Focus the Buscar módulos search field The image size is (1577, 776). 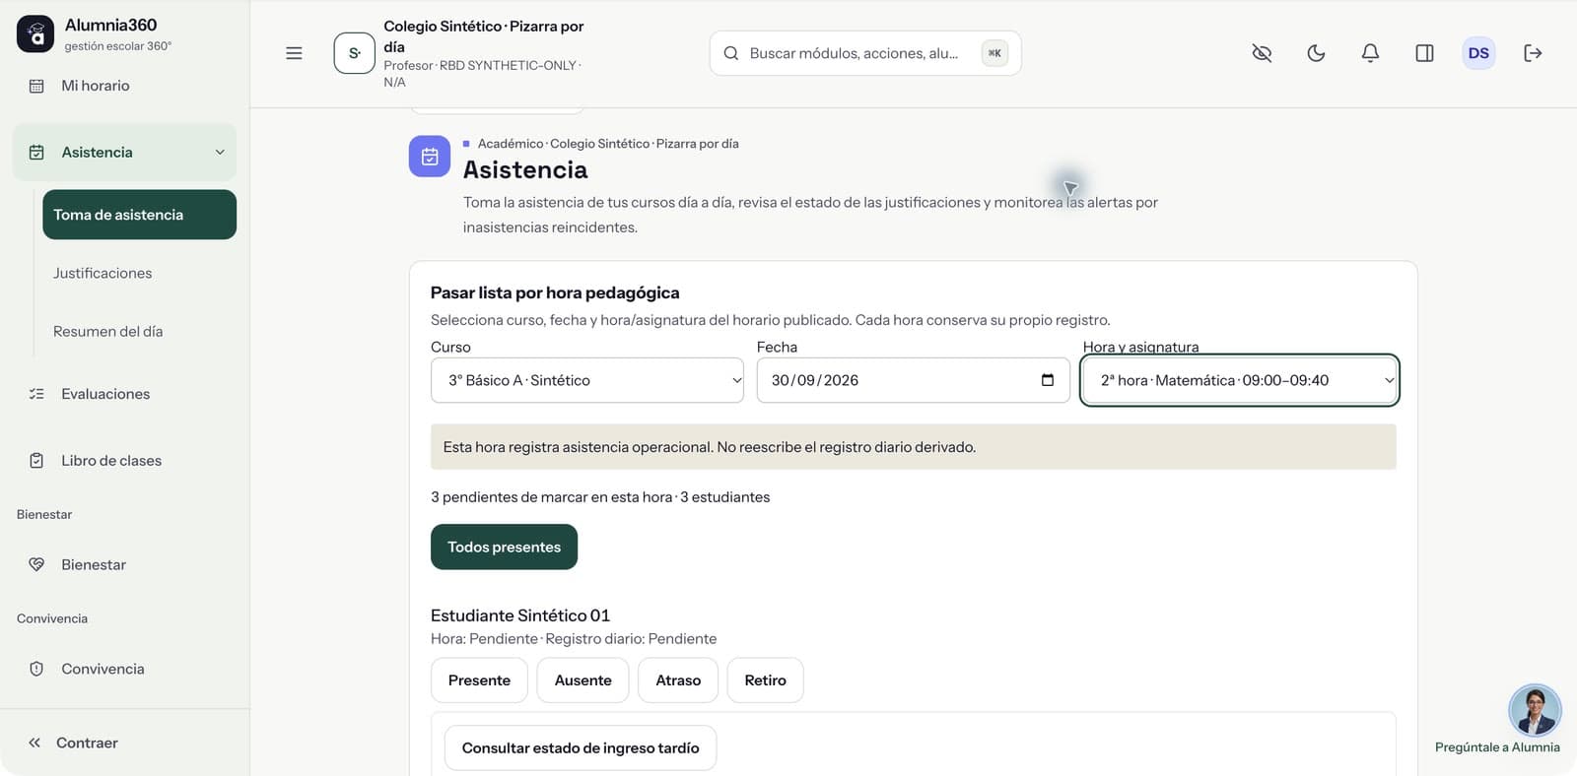tap(865, 53)
